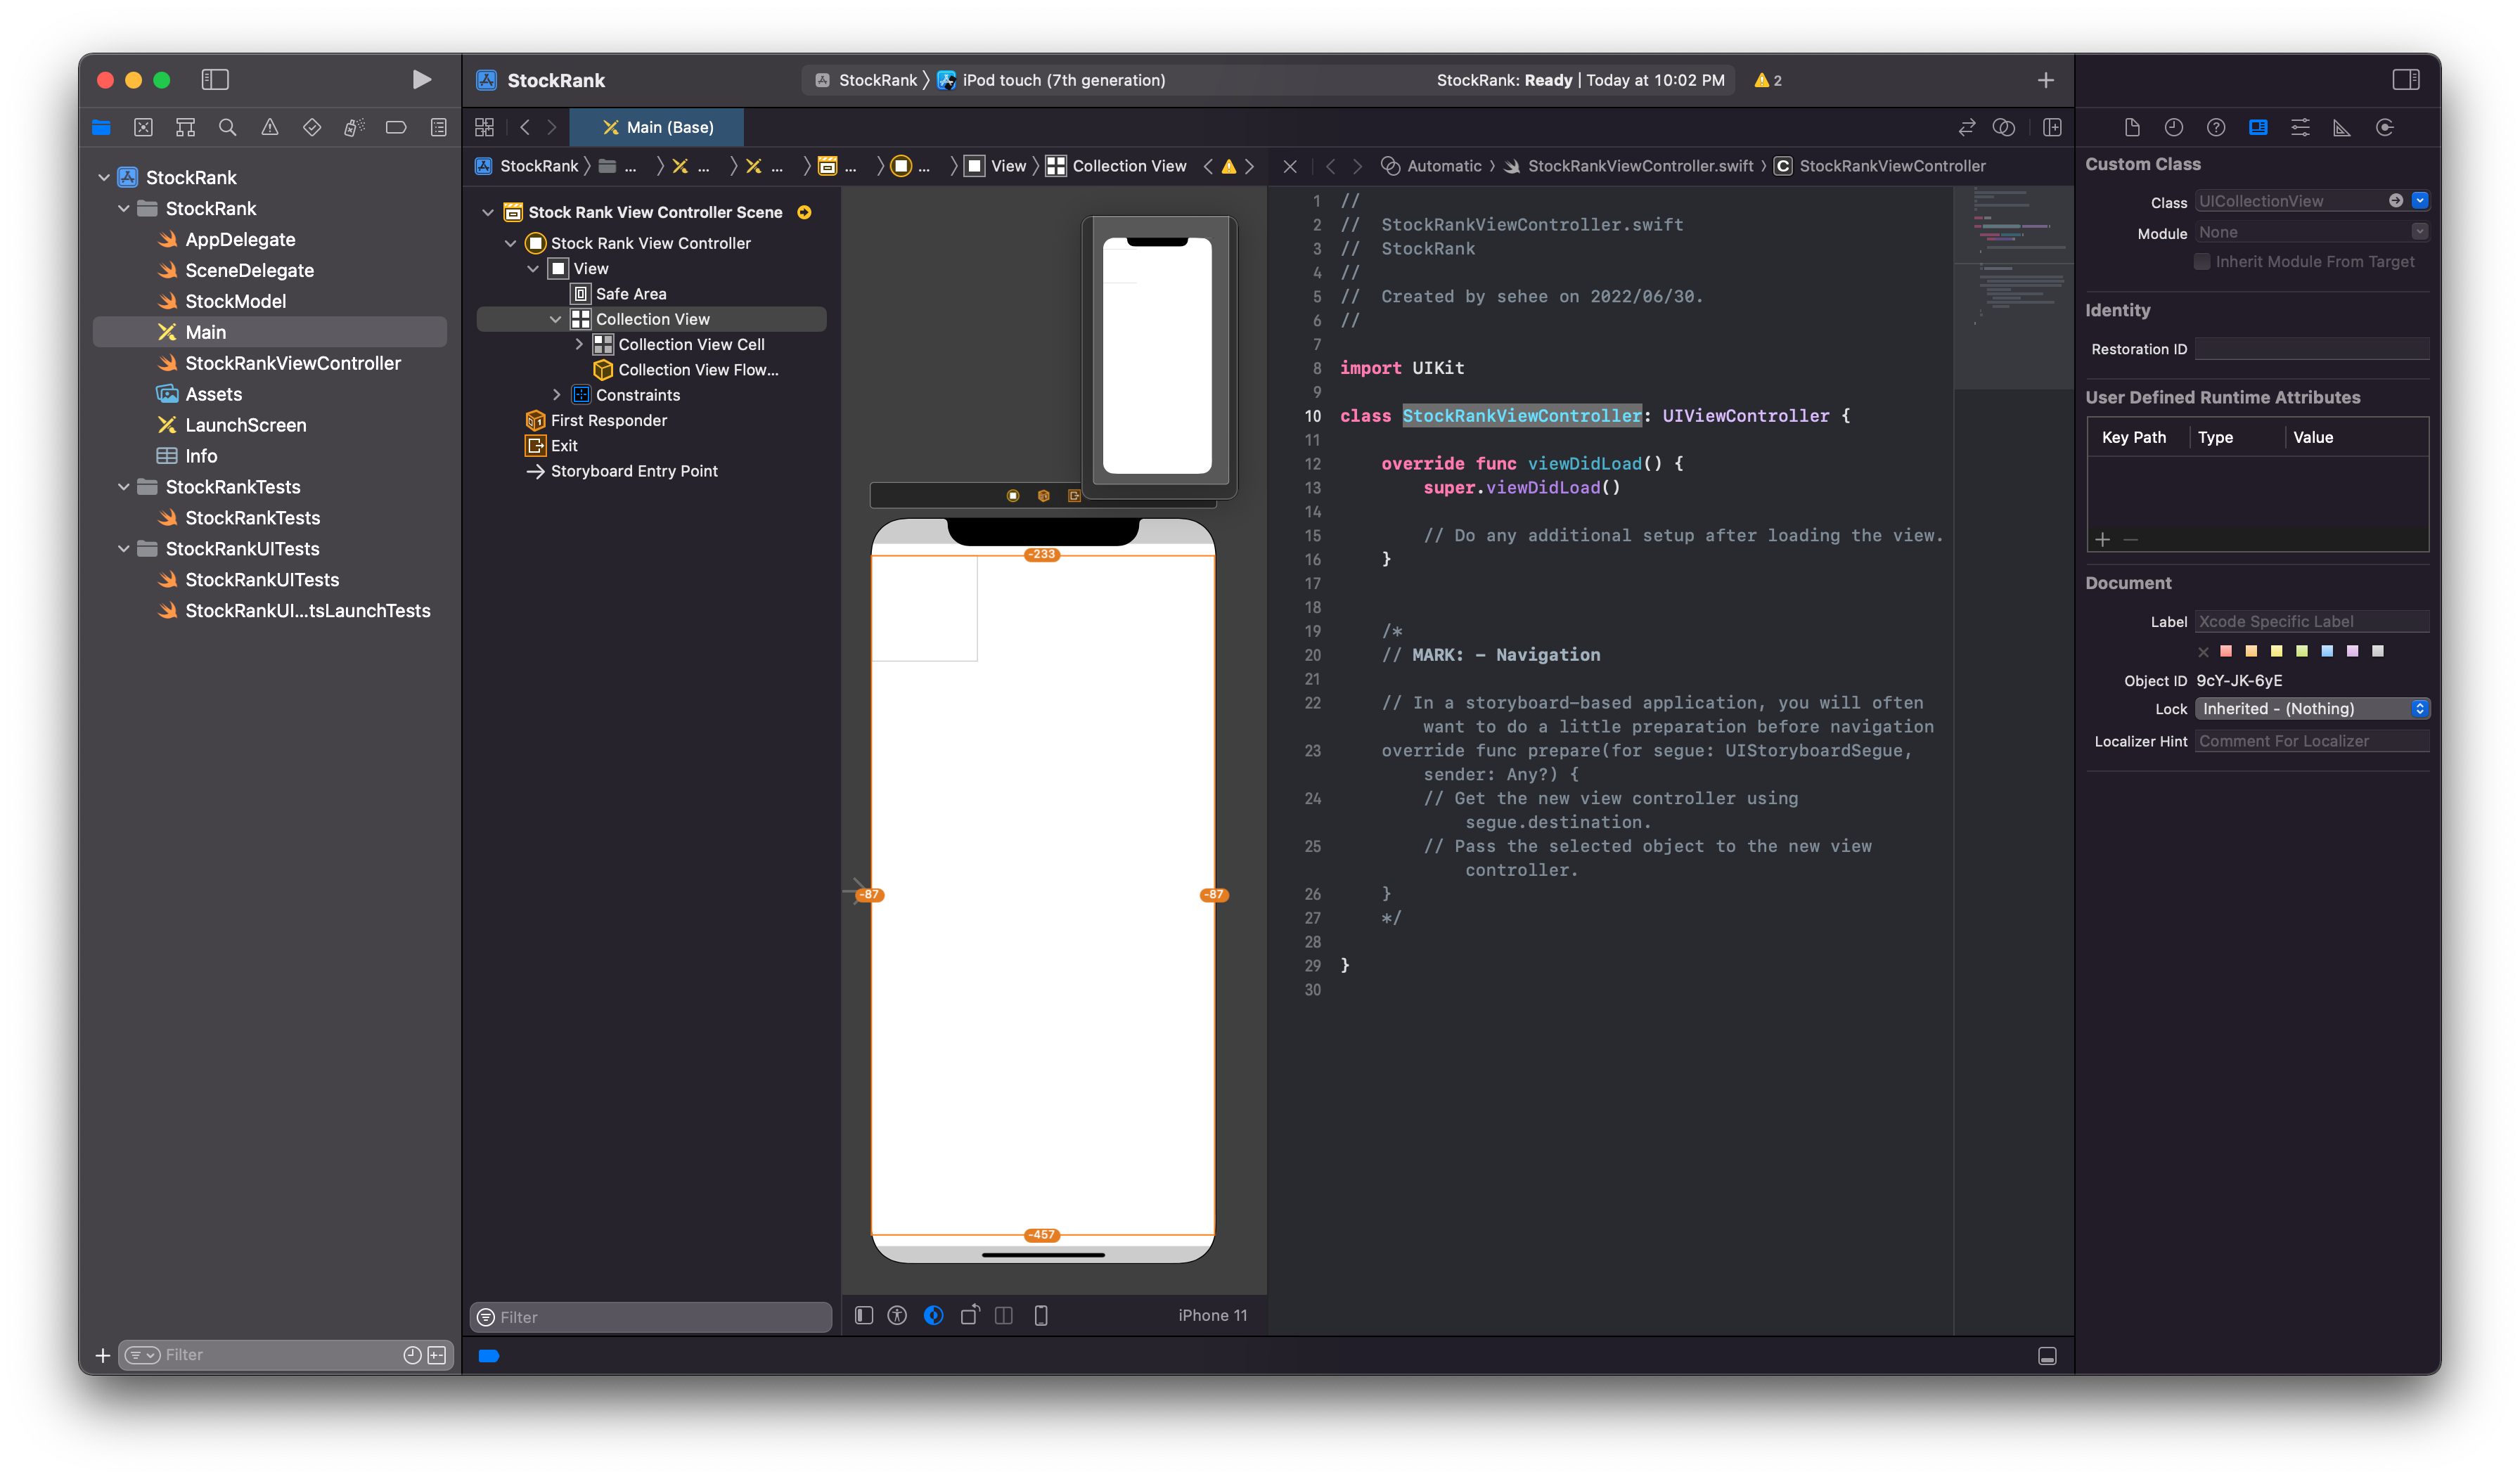Click the Run (play) button

421,80
